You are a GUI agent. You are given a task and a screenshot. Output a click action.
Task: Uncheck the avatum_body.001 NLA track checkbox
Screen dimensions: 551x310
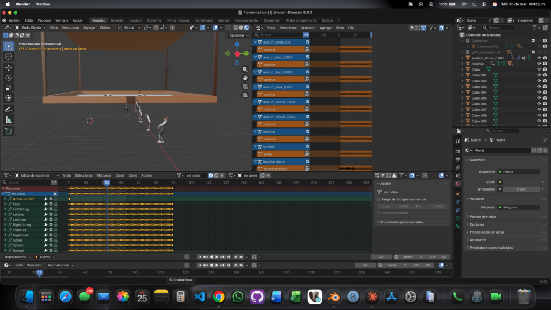(x=308, y=42)
